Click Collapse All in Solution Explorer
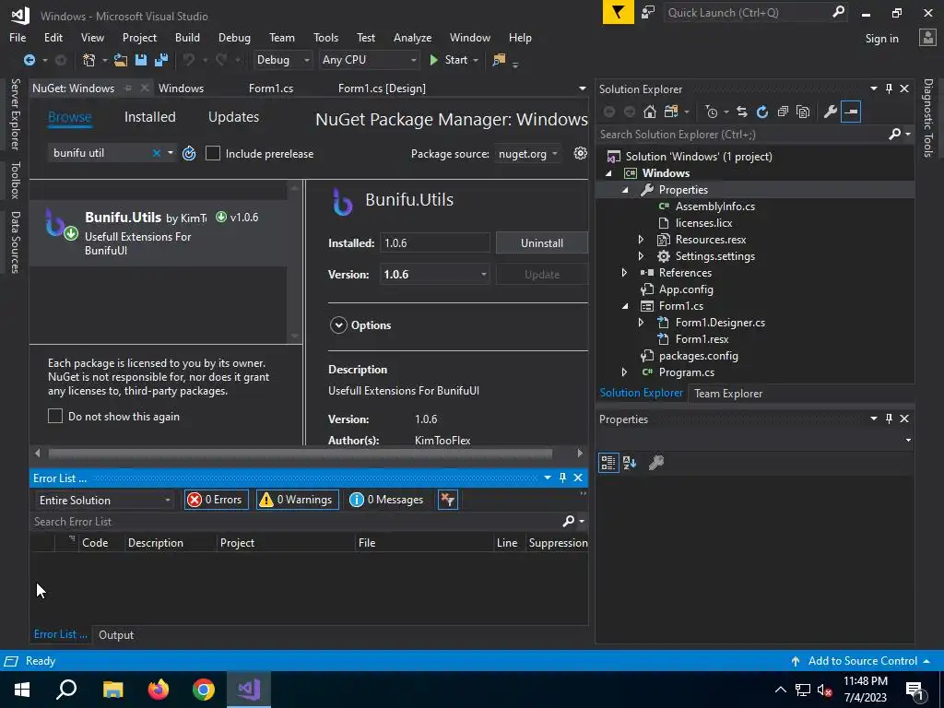The height and width of the screenshot is (708, 944). pos(783,112)
